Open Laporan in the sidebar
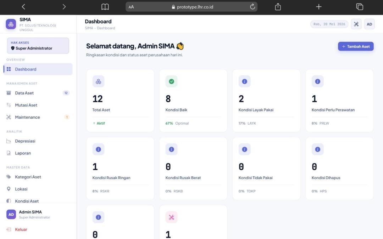Screen dimensions: 383x239 (x=38, y=153)
